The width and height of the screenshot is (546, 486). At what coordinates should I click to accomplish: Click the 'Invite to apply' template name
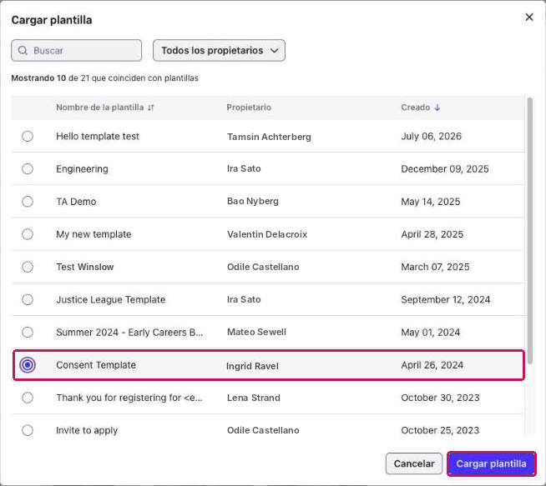[x=87, y=430]
